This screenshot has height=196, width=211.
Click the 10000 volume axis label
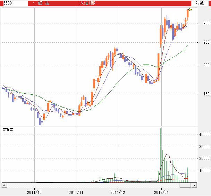tap(204, 171)
